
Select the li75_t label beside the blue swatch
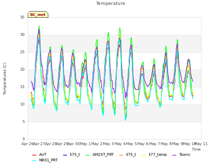click(x=75, y=154)
